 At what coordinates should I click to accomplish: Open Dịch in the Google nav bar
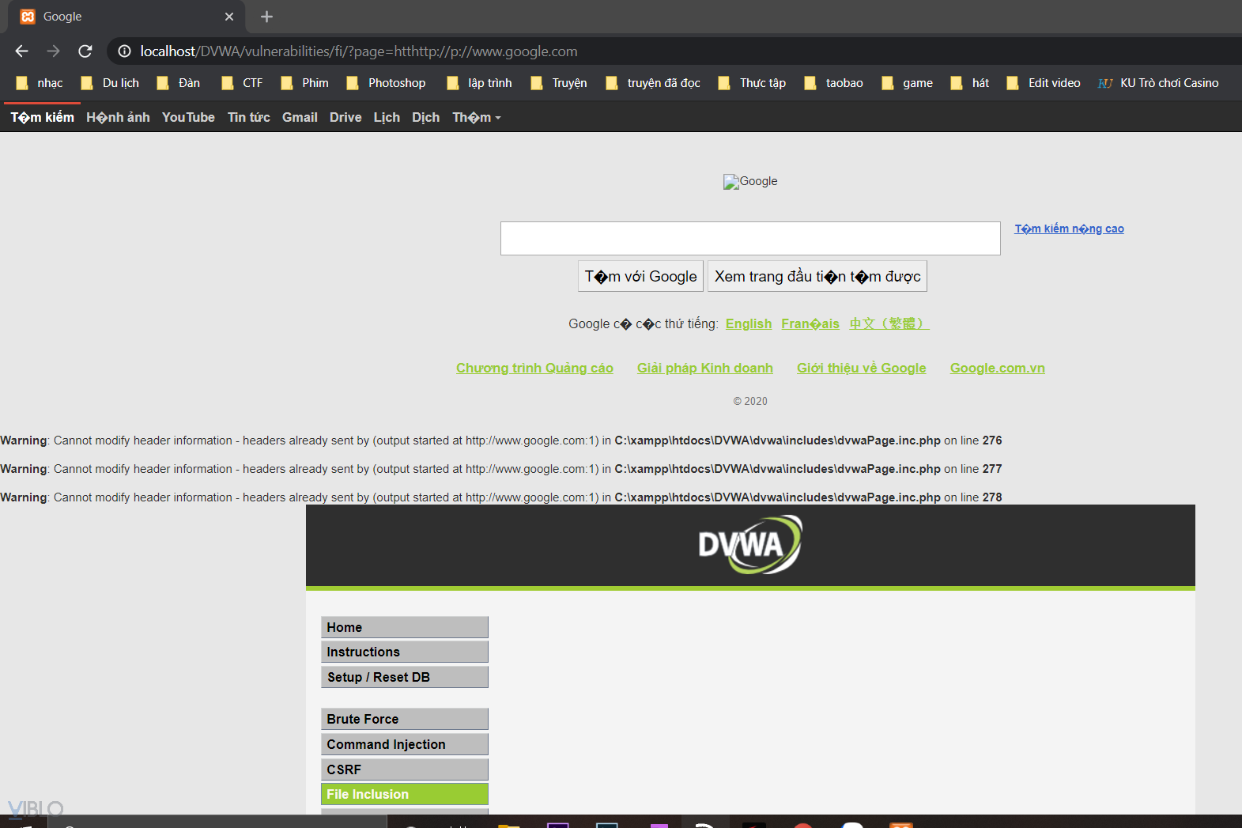tap(425, 118)
